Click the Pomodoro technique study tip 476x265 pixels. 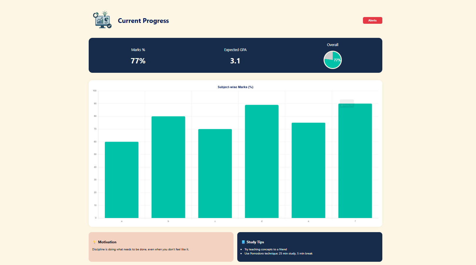pyautogui.click(x=279, y=253)
